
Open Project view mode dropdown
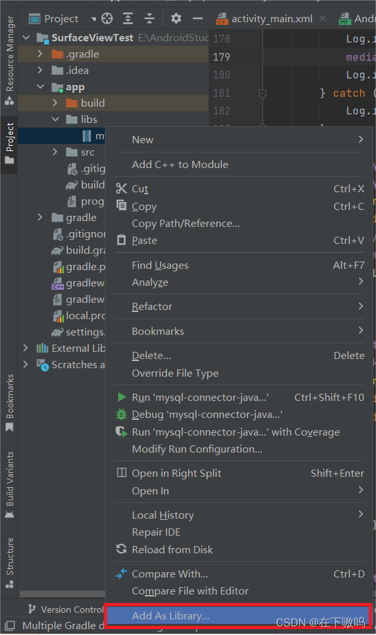[x=63, y=18]
